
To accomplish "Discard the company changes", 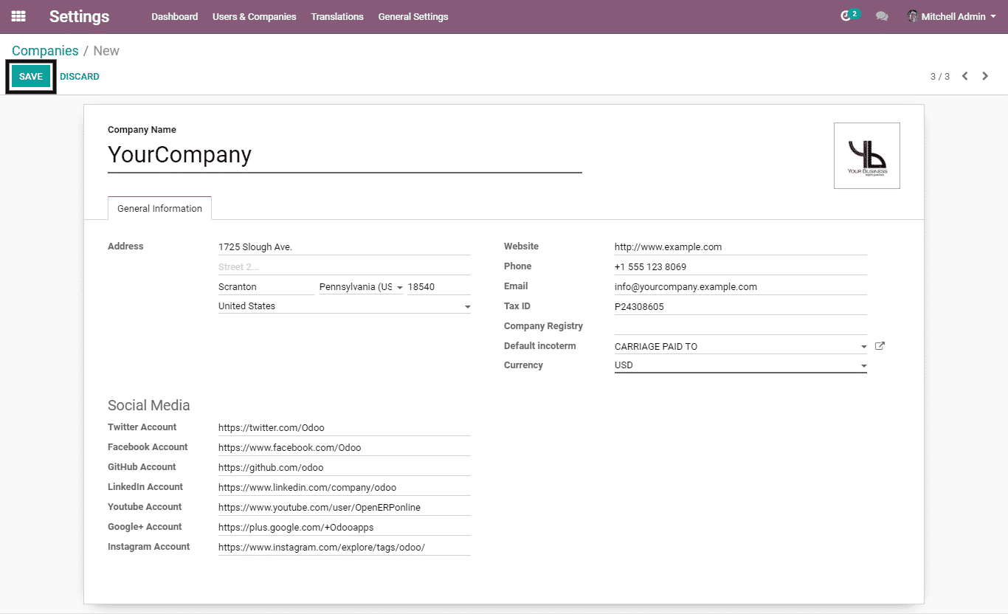I will click(x=80, y=77).
